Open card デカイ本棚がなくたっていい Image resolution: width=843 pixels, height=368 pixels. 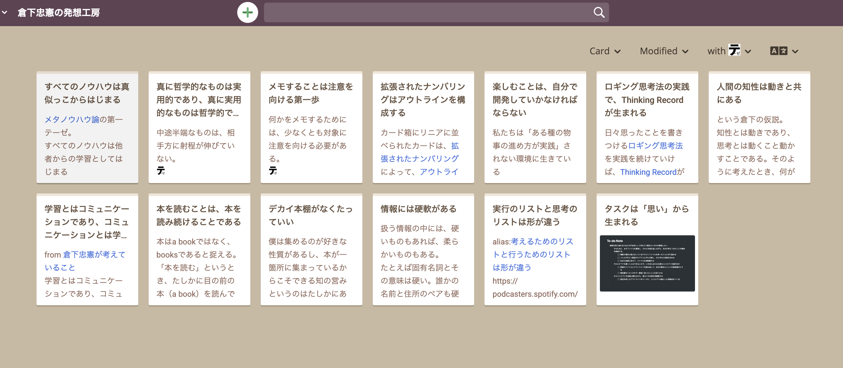pyautogui.click(x=311, y=249)
